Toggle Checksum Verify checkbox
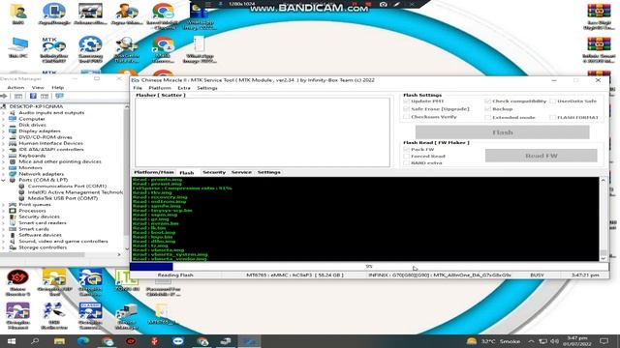Image resolution: width=620 pixels, height=348 pixels. [407, 117]
